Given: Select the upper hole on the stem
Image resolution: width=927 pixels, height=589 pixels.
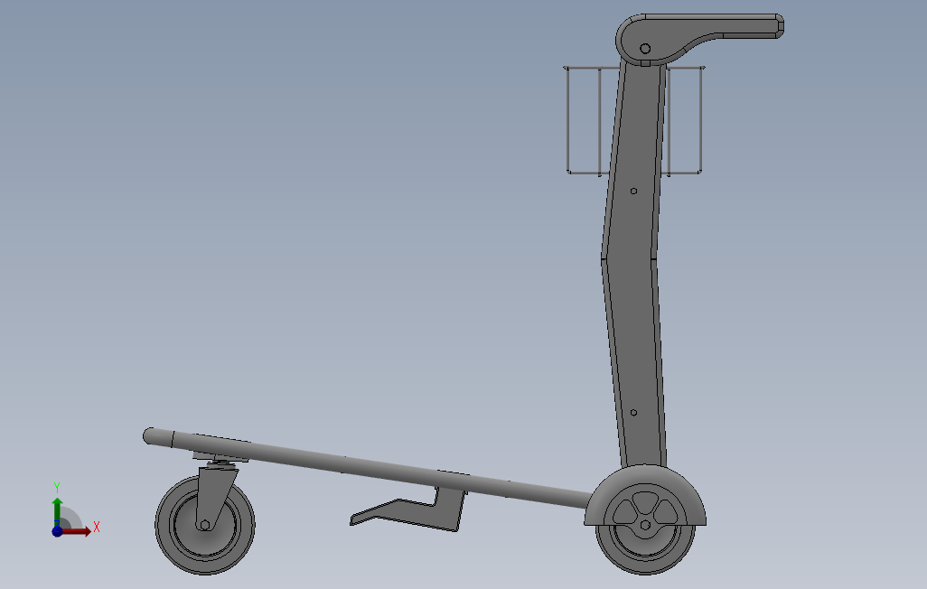Looking at the screenshot, I should [633, 191].
